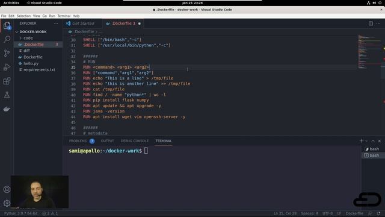Image resolution: width=385 pixels, height=217 pixels.
Task: Open the Testing flask icon
Action: [x=7, y=95]
